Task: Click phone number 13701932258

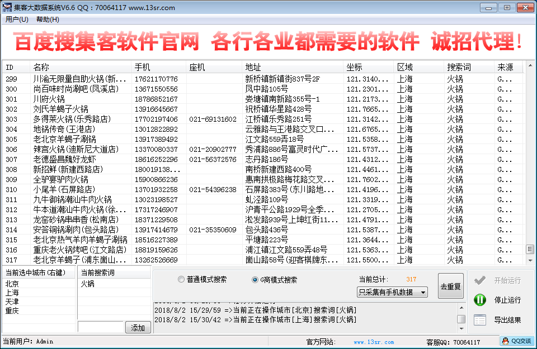Action: tap(156, 190)
